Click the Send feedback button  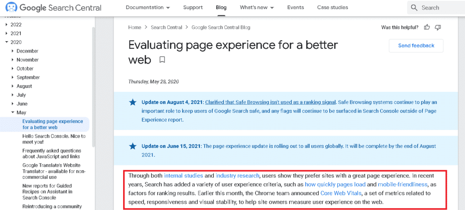(416, 46)
